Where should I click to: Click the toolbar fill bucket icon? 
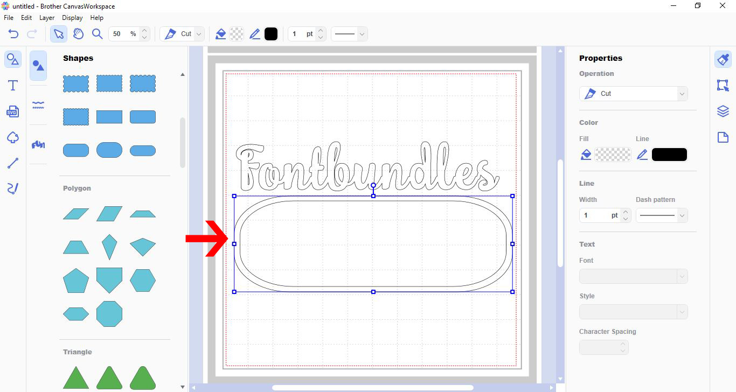click(220, 34)
